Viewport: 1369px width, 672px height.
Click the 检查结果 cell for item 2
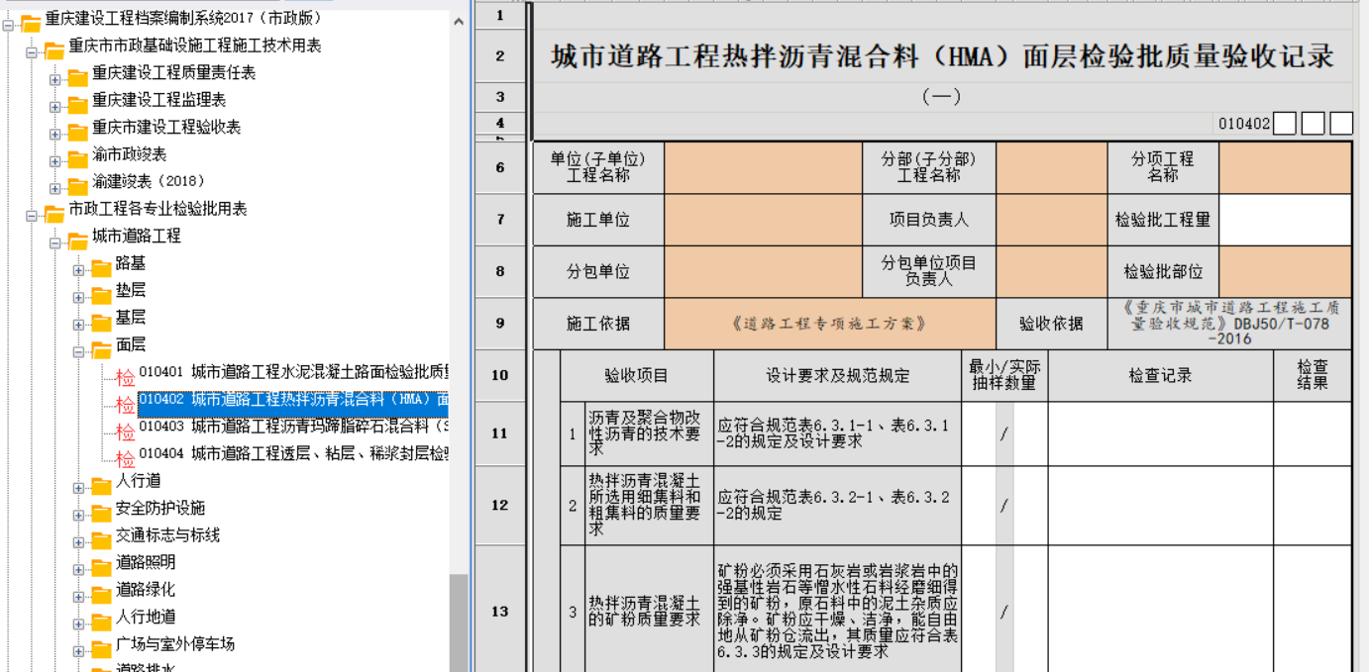point(1313,506)
